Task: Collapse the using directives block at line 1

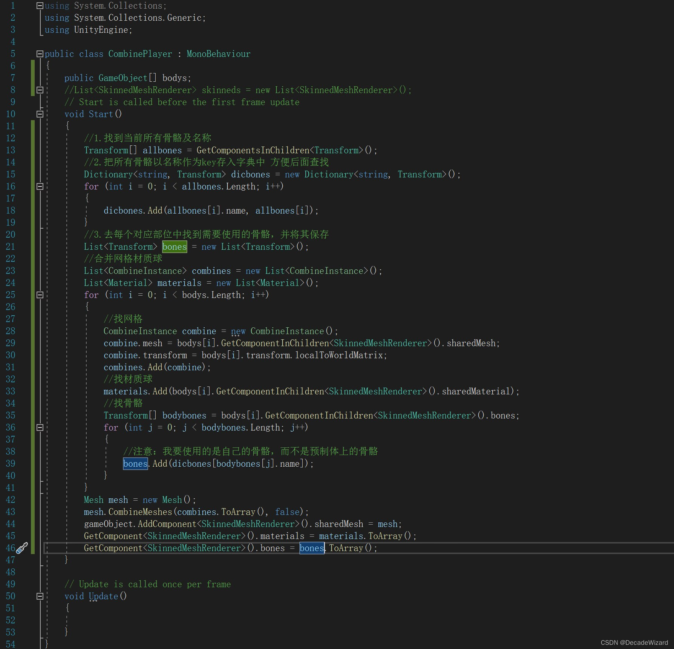Action: point(40,6)
